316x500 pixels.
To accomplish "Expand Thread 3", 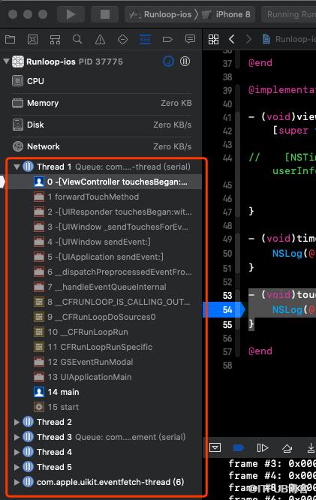I will 17,437.
